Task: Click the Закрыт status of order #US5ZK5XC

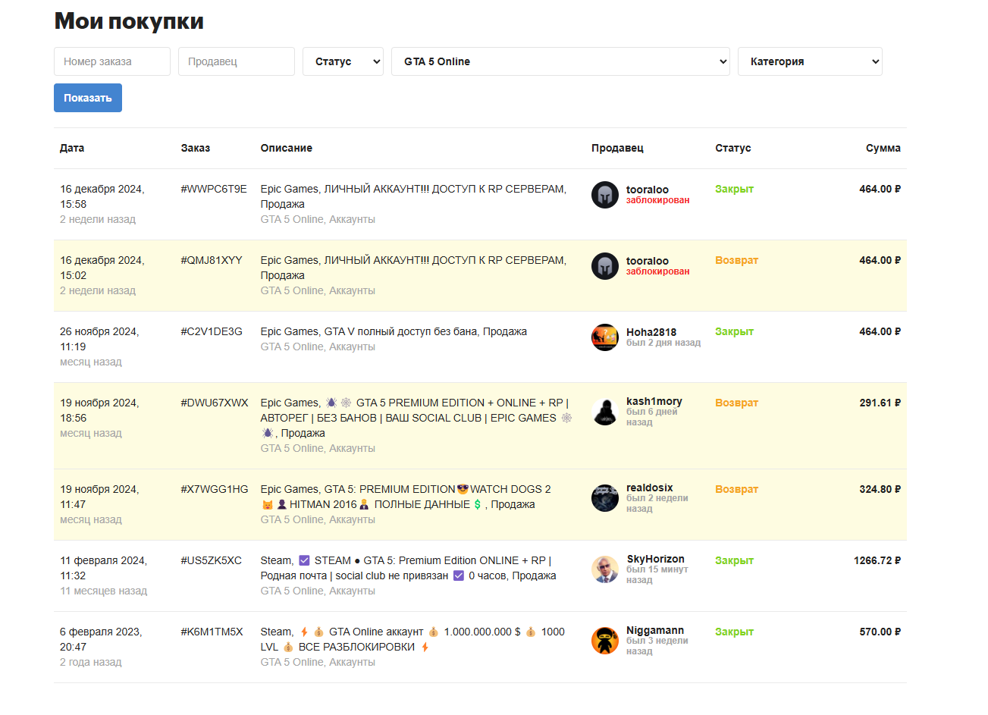Action: pos(734,560)
